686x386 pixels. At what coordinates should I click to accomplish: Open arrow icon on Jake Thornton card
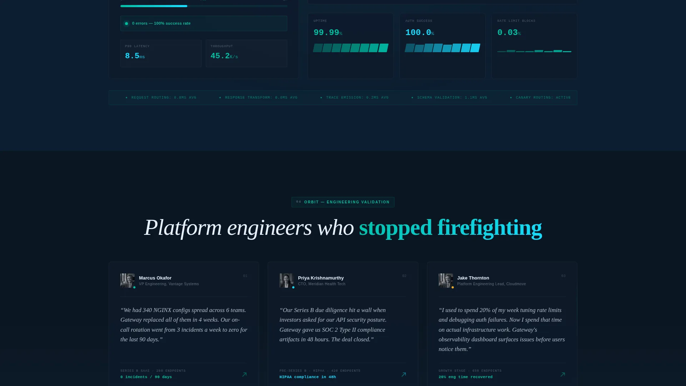(x=563, y=375)
